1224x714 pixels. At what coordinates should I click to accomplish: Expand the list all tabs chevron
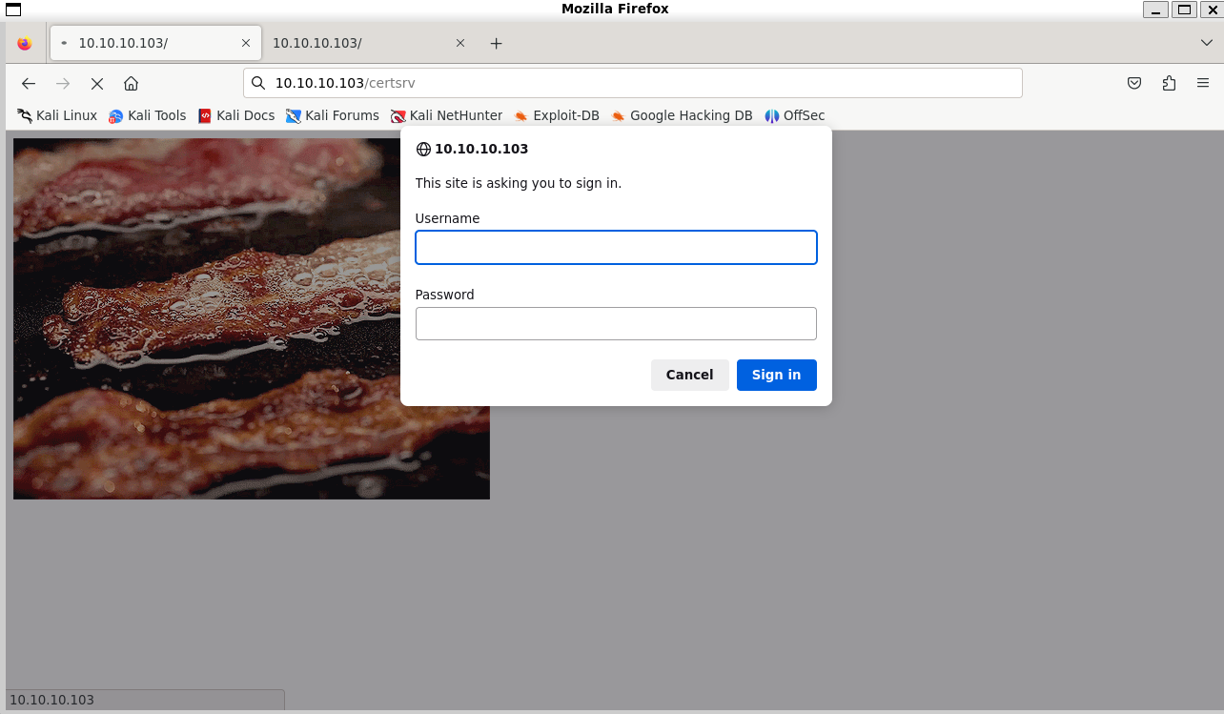tap(1207, 43)
